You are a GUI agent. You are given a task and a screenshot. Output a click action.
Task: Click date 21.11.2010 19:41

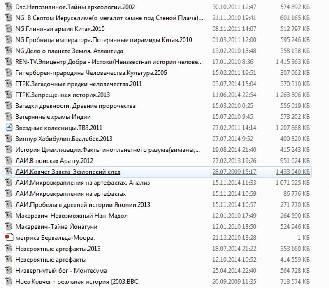click(234, 18)
